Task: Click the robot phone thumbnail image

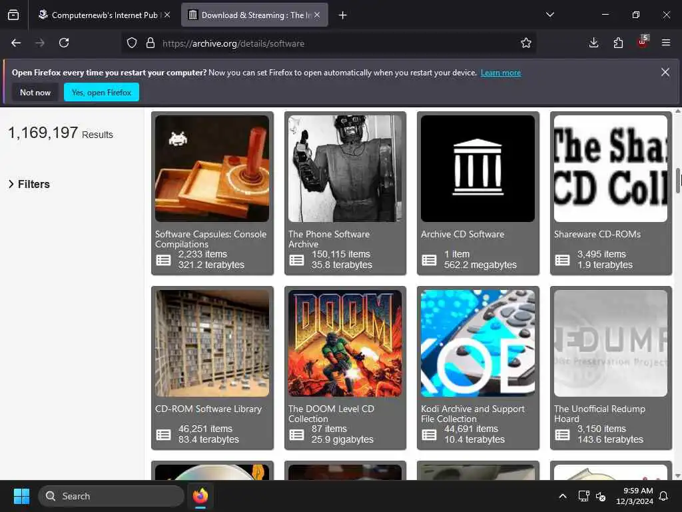Action: point(345,169)
